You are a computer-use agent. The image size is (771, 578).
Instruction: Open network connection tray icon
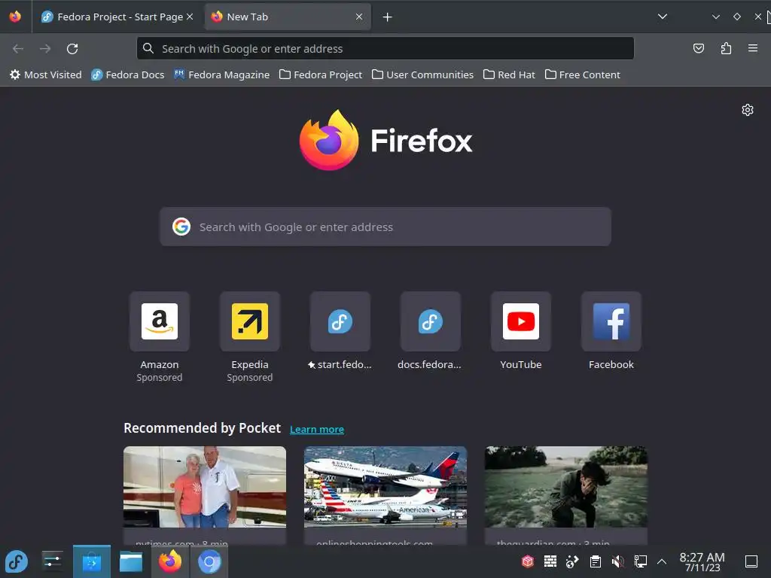pyautogui.click(x=640, y=561)
